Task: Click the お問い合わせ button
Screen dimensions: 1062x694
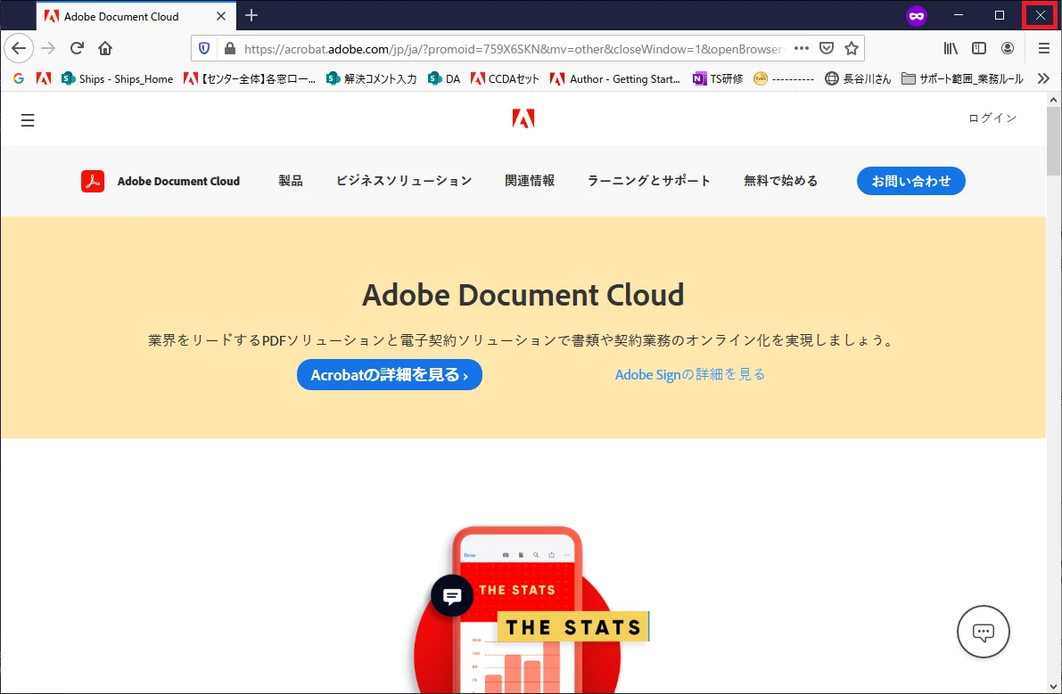Action: pos(911,181)
